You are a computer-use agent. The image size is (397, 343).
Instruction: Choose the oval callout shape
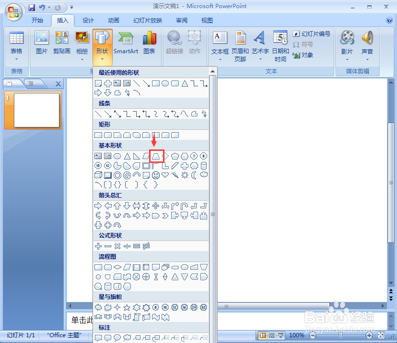117,337
